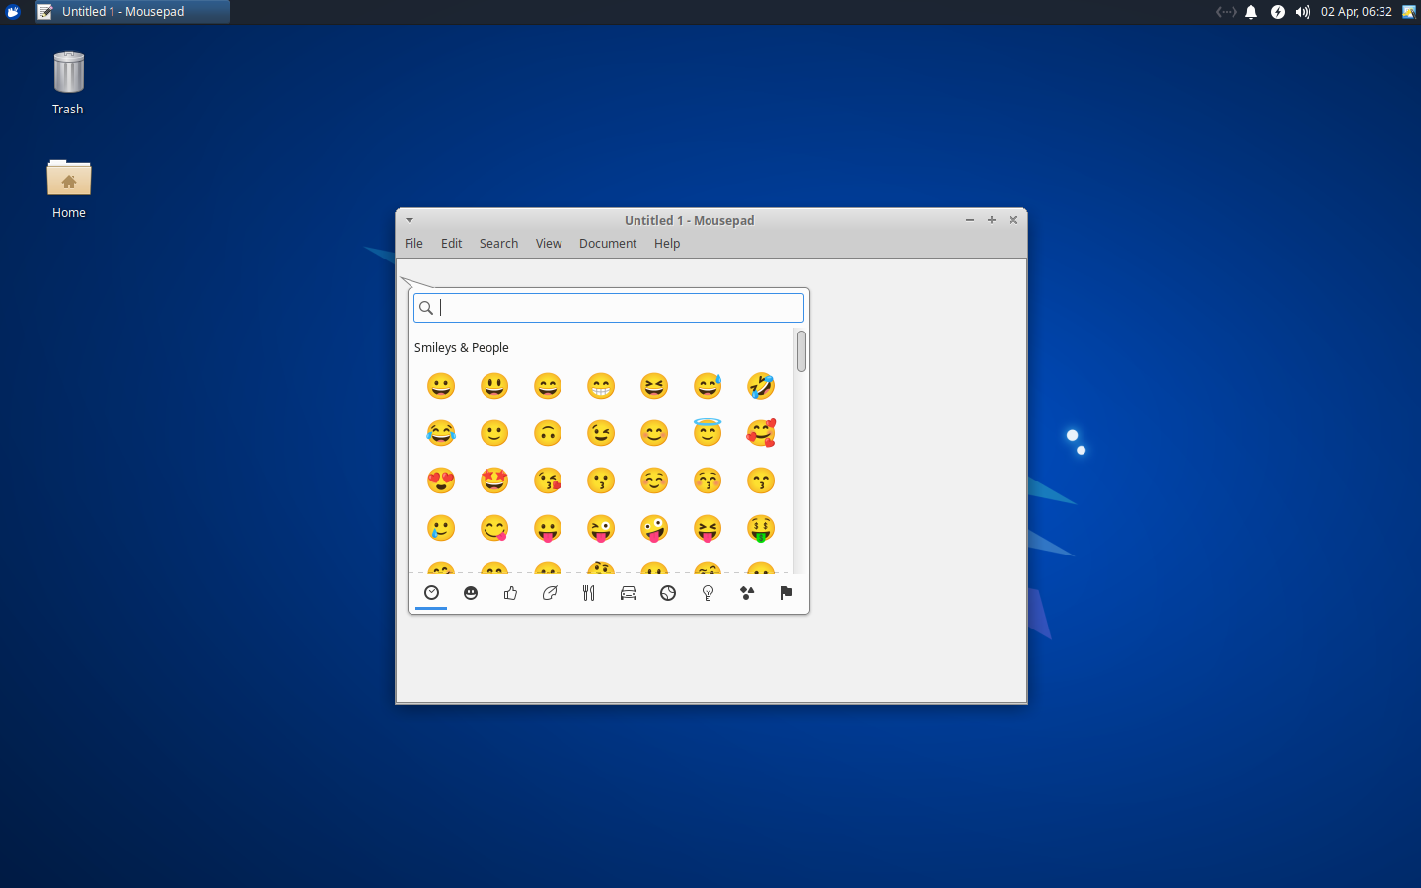This screenshot has height=888, width=1421.
Task: Select the Smileys & People category
Action: pyautogui.click(x=471, y=593)
